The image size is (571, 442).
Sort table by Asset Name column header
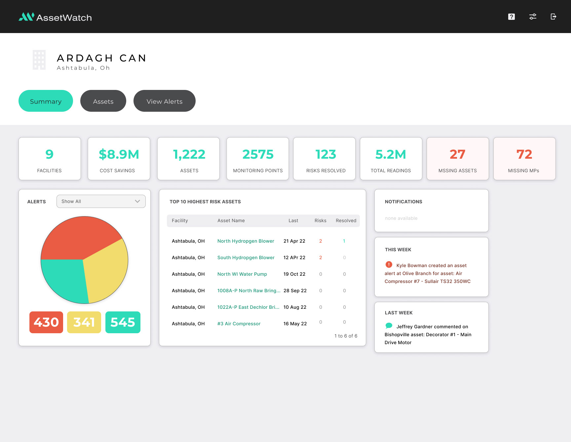[231, 221]
